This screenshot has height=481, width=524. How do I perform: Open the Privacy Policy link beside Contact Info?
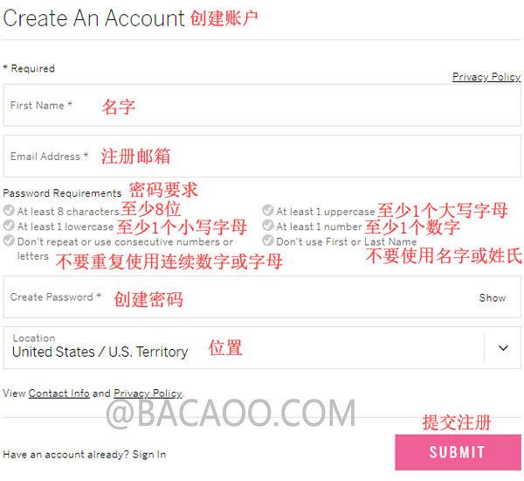[x=148, y=394]
